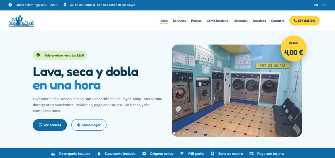The width and height of the screenshot is (335, 158).
Task: Click the Lavandería de autoservicio description paragraph
Action: 98,105
